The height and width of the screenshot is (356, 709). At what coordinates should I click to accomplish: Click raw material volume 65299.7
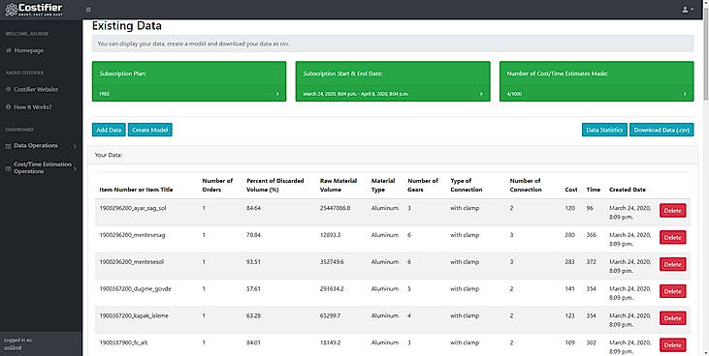331,315
